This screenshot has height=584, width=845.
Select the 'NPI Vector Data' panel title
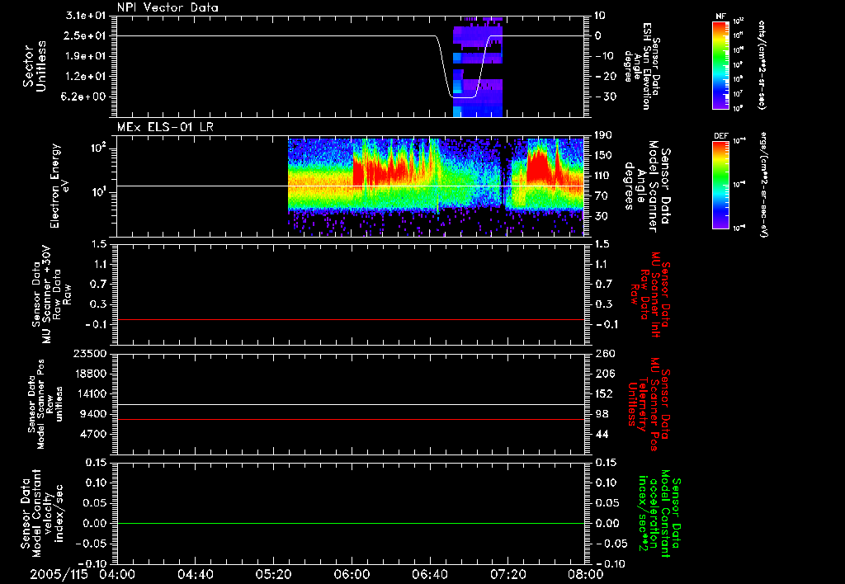(x=168, y=7)
